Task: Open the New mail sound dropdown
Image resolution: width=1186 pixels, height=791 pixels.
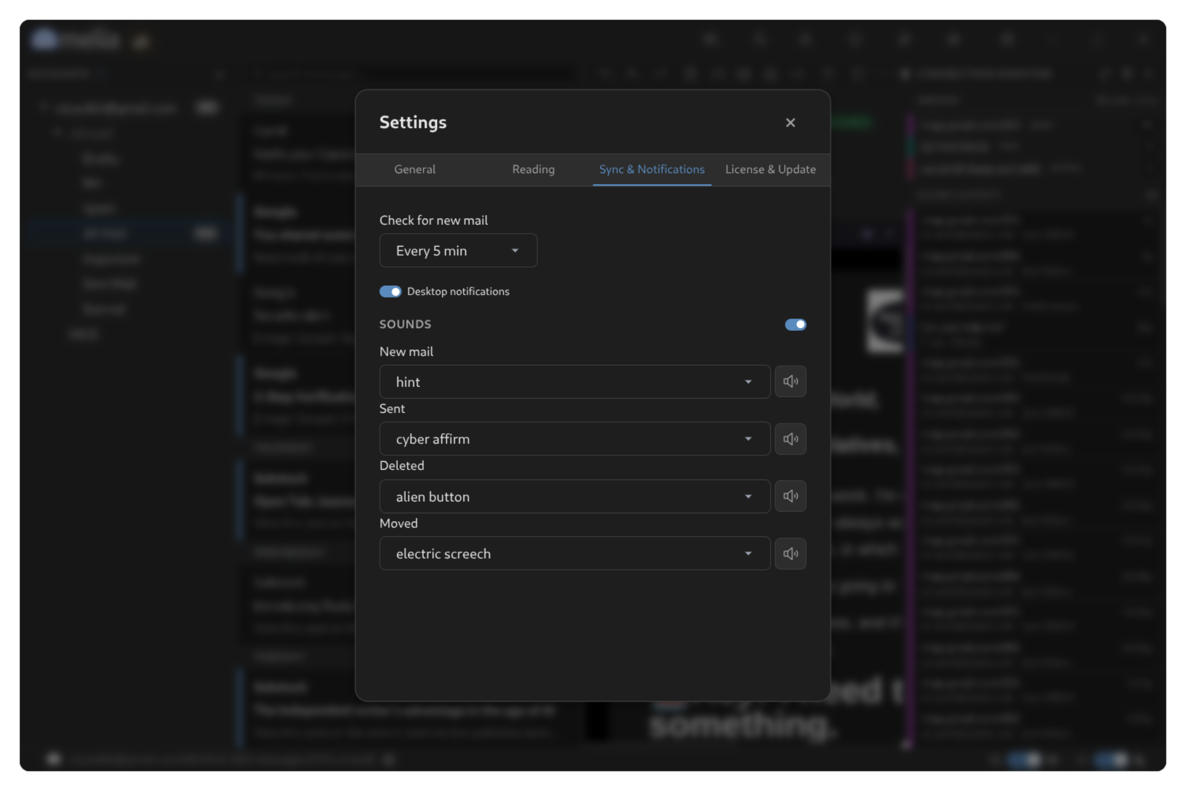Action: 575,382
